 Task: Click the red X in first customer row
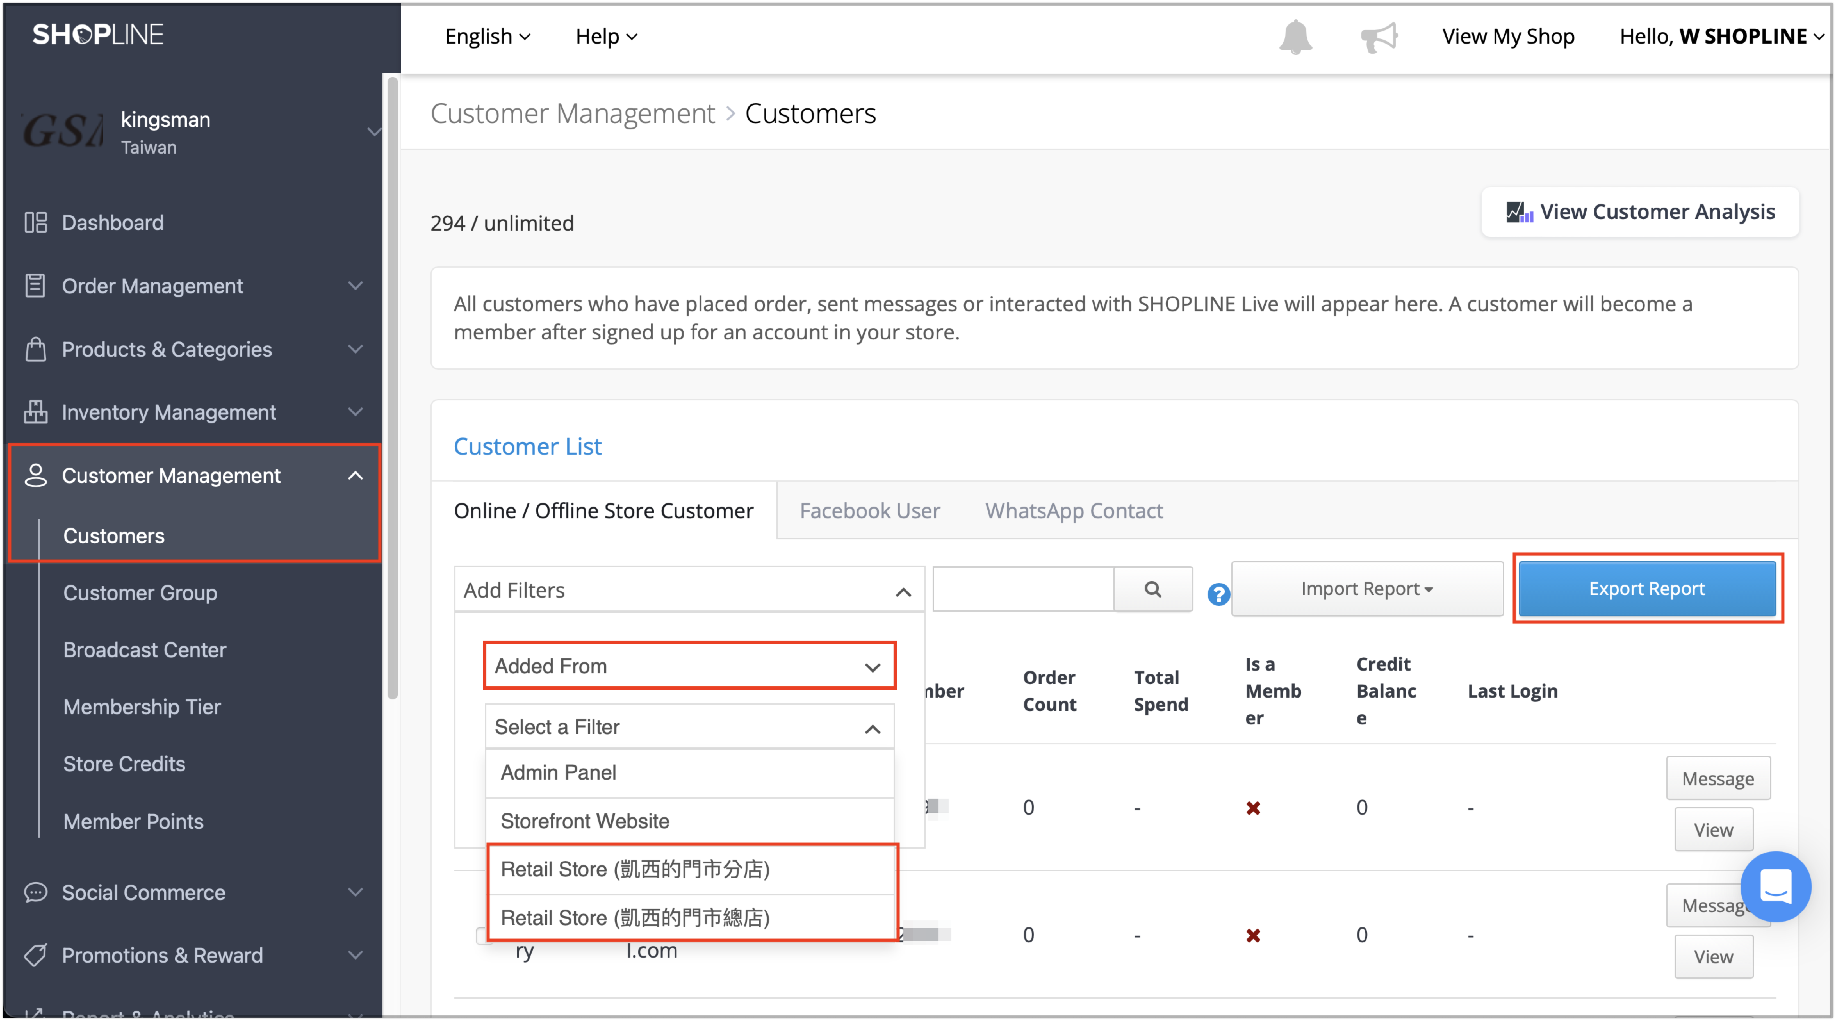pos(1252,808)
